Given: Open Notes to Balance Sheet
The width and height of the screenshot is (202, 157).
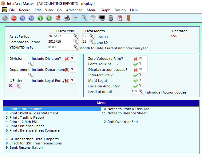Looking at the screenshot, I should click(124, 113).
